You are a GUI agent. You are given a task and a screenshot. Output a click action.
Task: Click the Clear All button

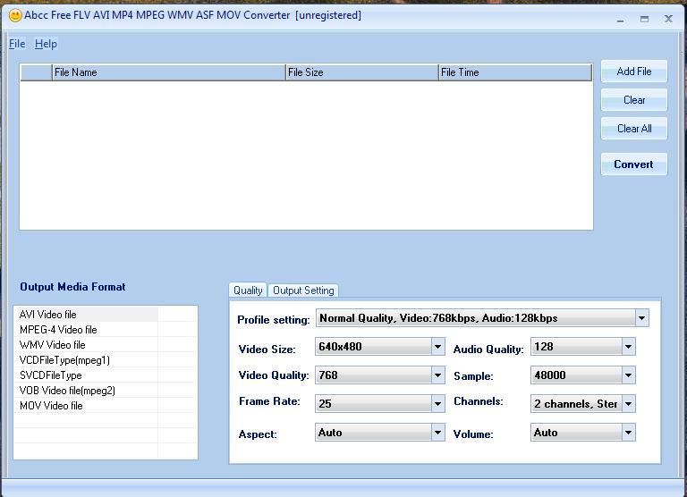[634, 129]
